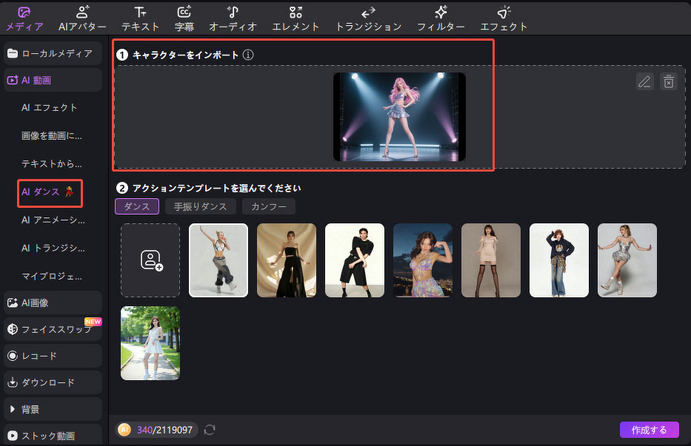Switch to the カンフー template tab
The height and width of the screenshot is (446, 691).
click(269, 206)
